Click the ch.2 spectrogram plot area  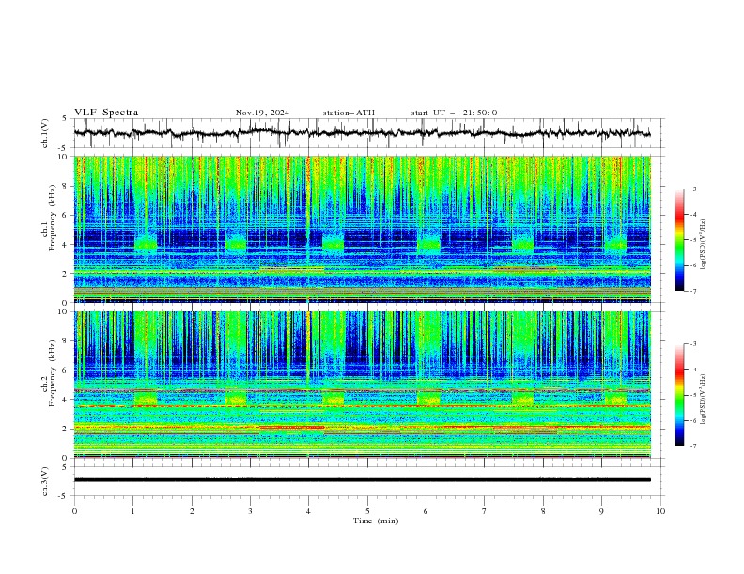pos(363,385)
